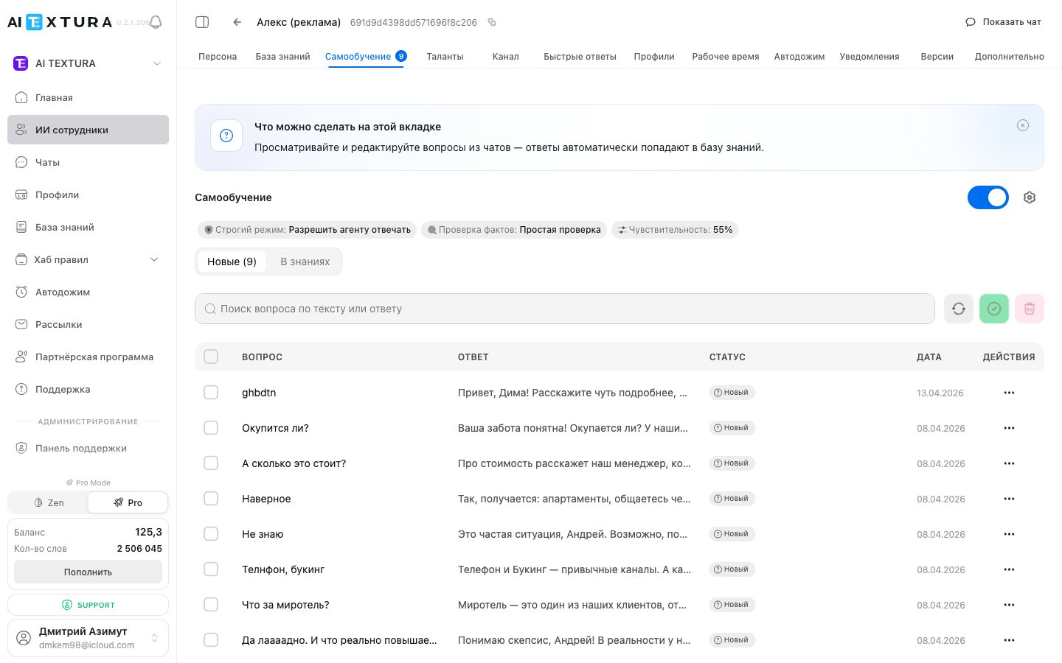Toggle the Самообучение switch off

pyautogui.click(x=988, y=197)
